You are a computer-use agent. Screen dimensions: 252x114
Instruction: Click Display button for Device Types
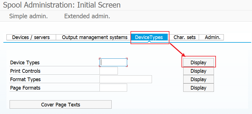coord(198,62)
